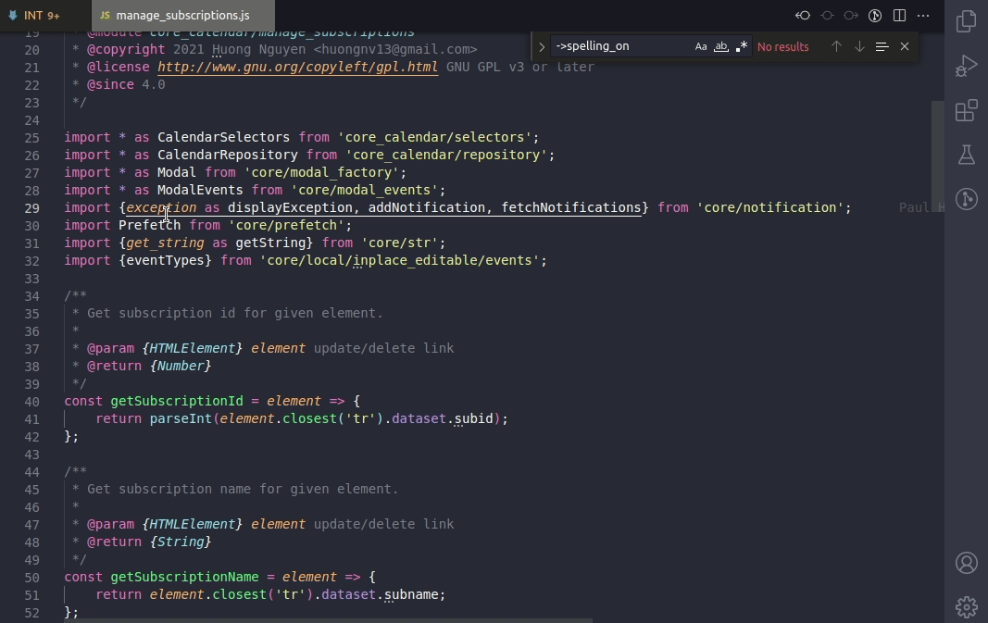Click the "No results" find status text
The width and height of the screenshot is (988, 623).
[782, 46]
